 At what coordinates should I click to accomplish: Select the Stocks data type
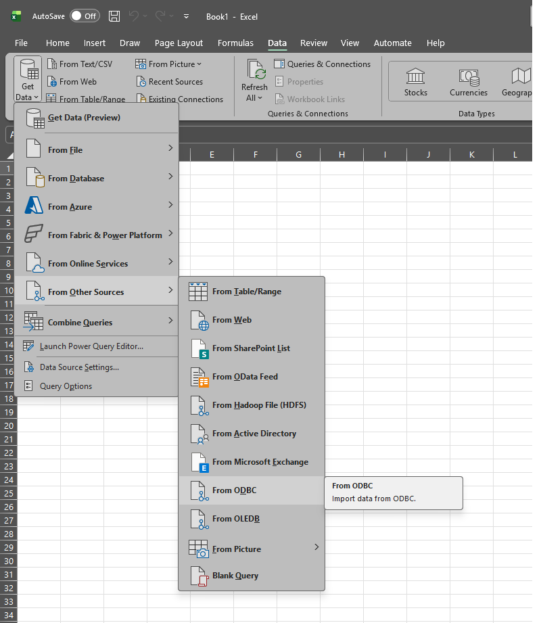click(x=415, y=82)
